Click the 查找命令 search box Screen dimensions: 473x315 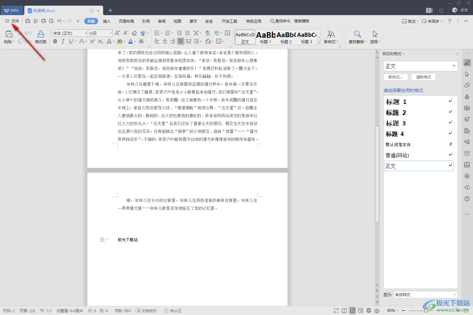tap(290, 21)
